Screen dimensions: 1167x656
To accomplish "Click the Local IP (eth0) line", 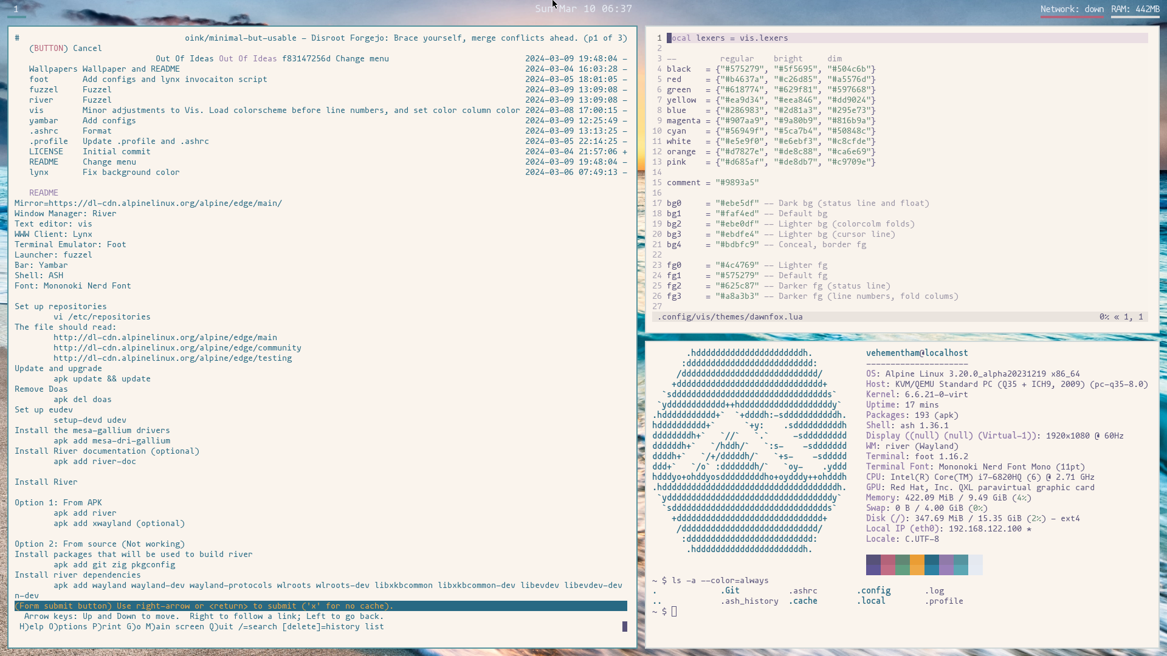I will click(x=949, y=529).
